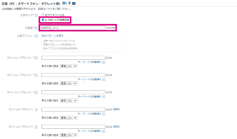237x139 pixels.
Task: Open help icon beside タイトル4 キーワードの自動挿入
Action: click(103, 114)
